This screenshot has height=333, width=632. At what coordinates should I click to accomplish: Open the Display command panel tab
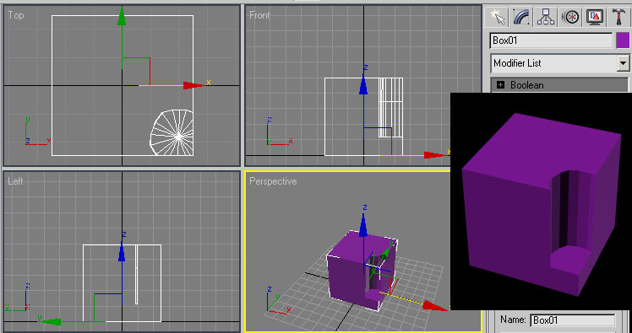coord(595,17)
